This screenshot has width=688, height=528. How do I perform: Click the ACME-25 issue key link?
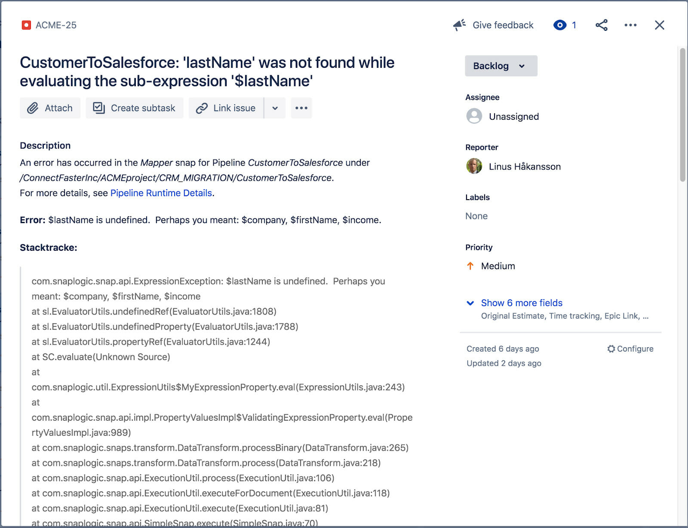(56, 25)
